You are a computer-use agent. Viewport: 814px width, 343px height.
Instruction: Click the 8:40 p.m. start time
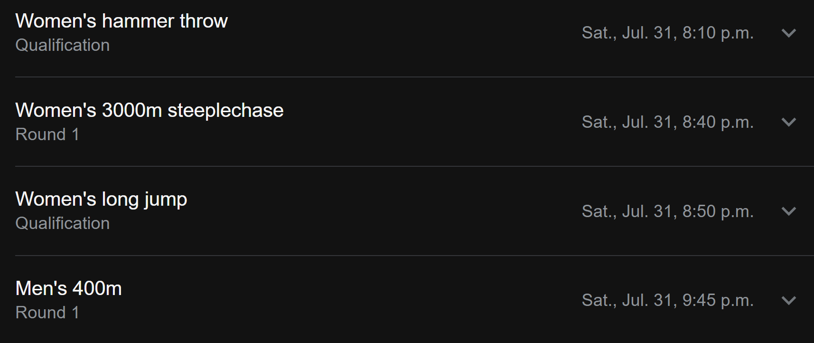718,122
